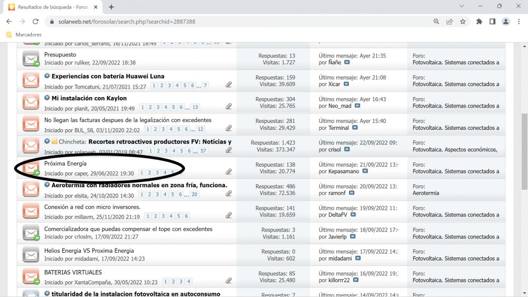
Task: Click the envelope icon of Huawei Luna thread
Action: 31,80
